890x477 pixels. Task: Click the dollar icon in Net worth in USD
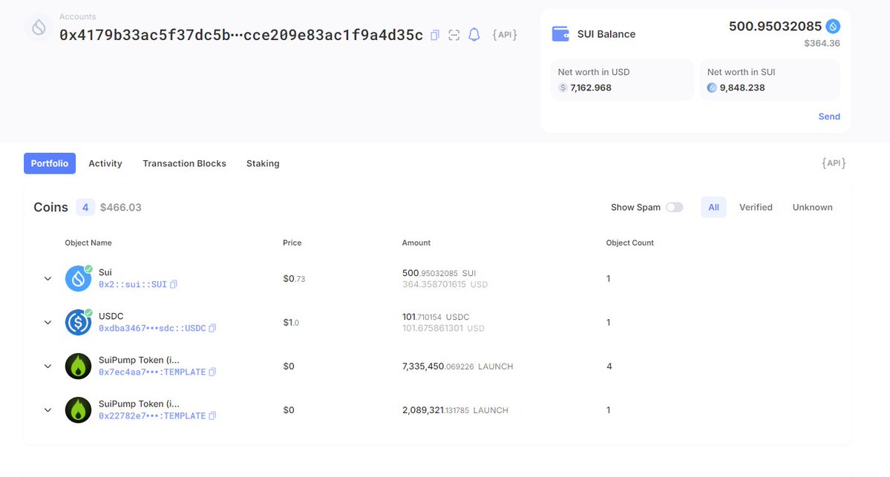click(x=563, y=88)
